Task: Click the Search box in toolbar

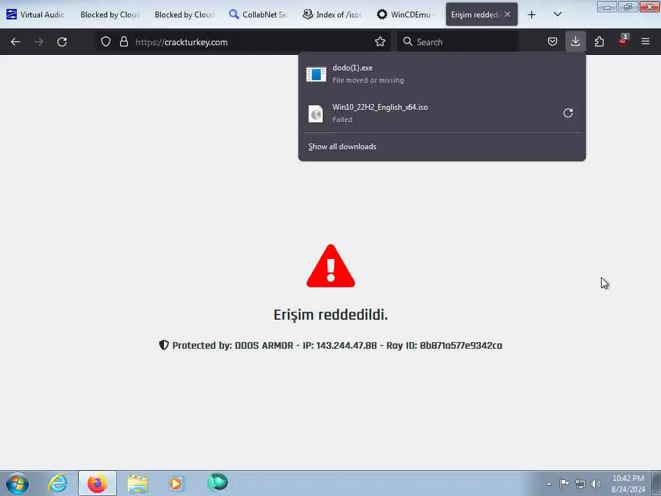Action: pyautogui.click(x=459, y=42)
